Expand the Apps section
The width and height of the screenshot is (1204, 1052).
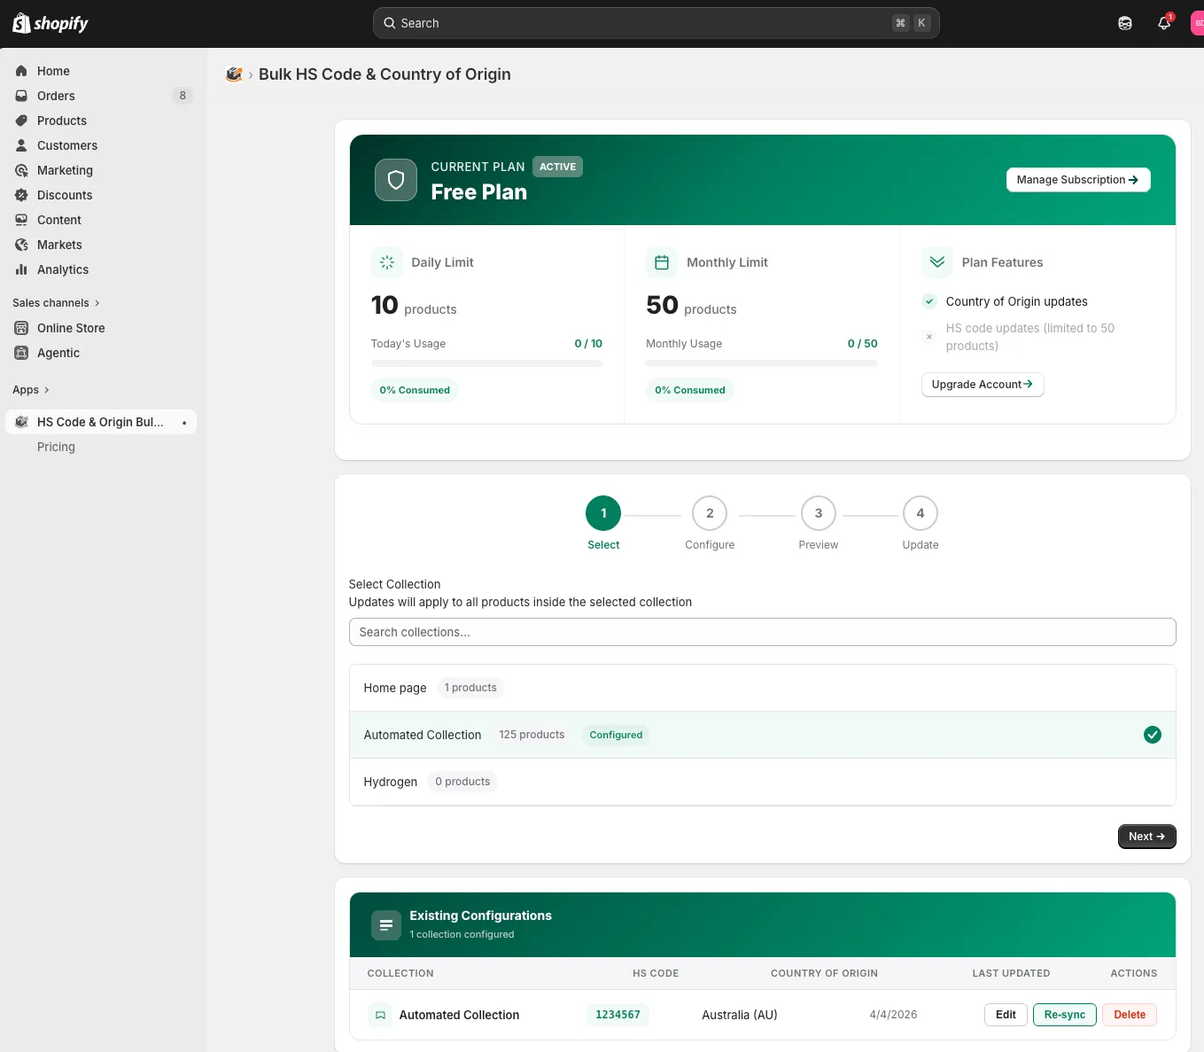click(x=31, y=390)
